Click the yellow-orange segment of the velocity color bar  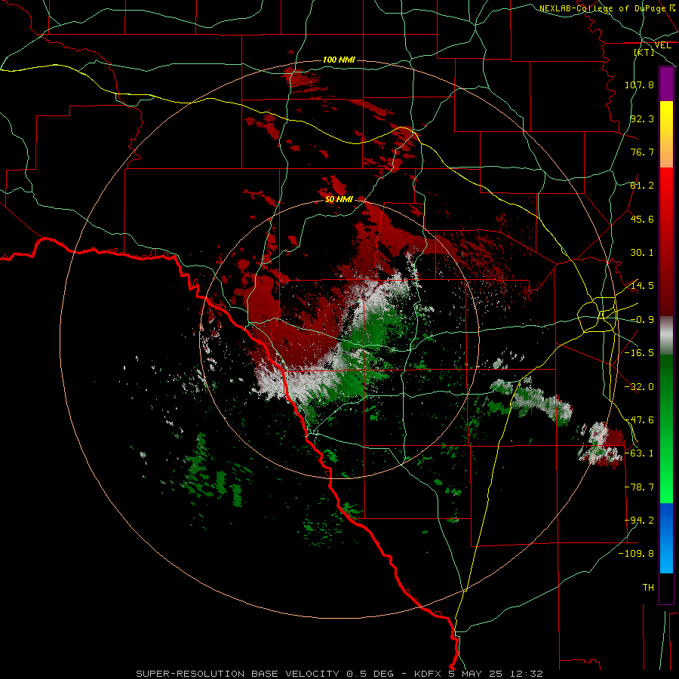[666, 134]
